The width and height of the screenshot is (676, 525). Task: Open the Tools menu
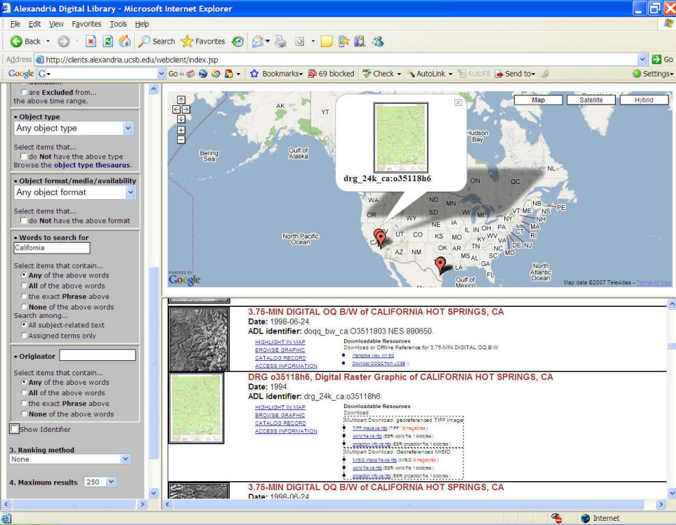[118, 24]
